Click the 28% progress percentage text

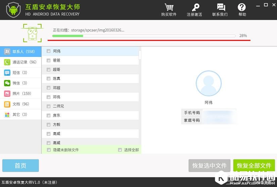click(x=243, y=36)
